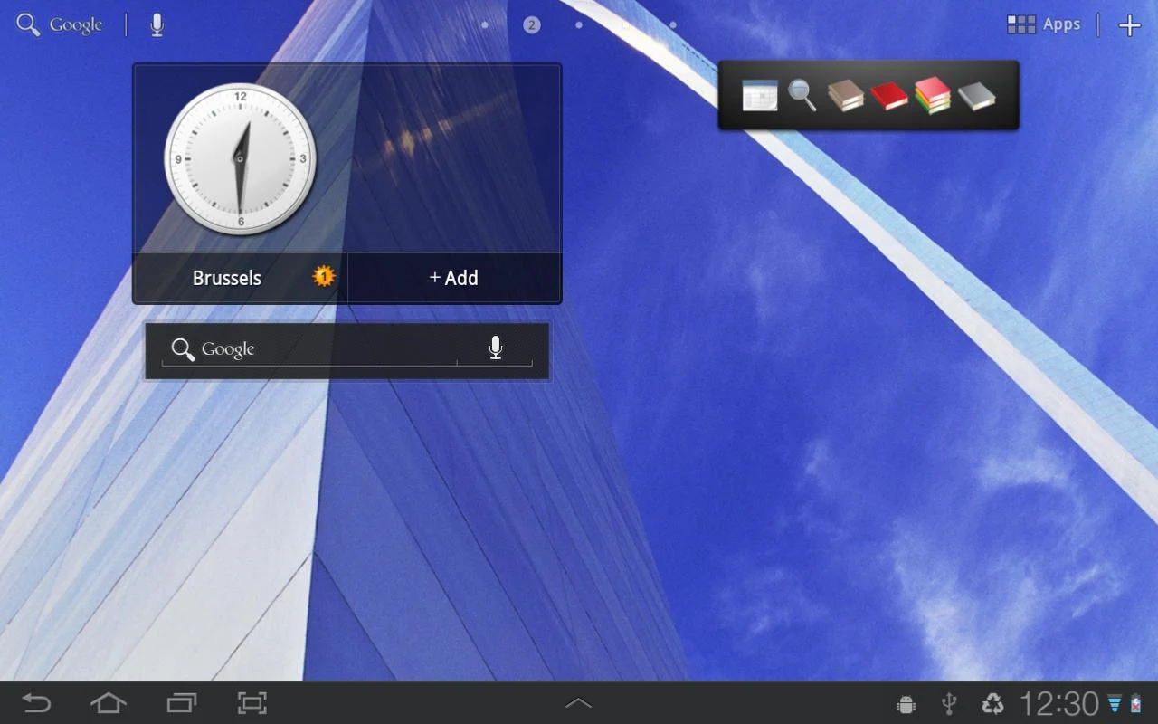Image resolution: width=1158 pixels, height=724 pixels.
Task: Tap the magnifier in the Google search widget
Action: (183, 349)
